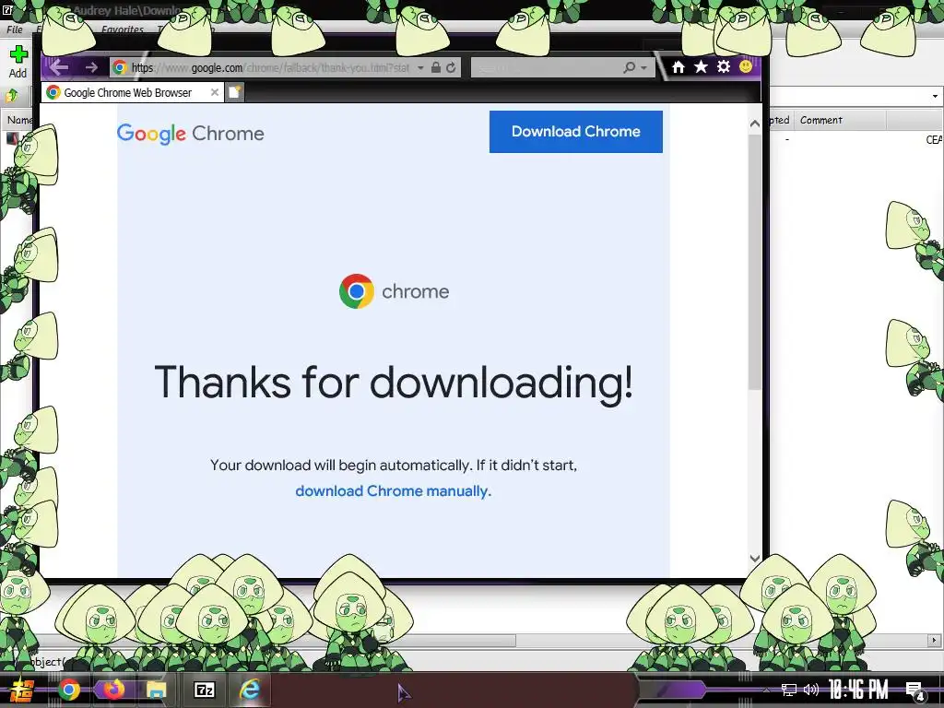Click the vertical scrollbar thumb of the page
This screenshot has width=944, height=708.
tap(755, 262)
